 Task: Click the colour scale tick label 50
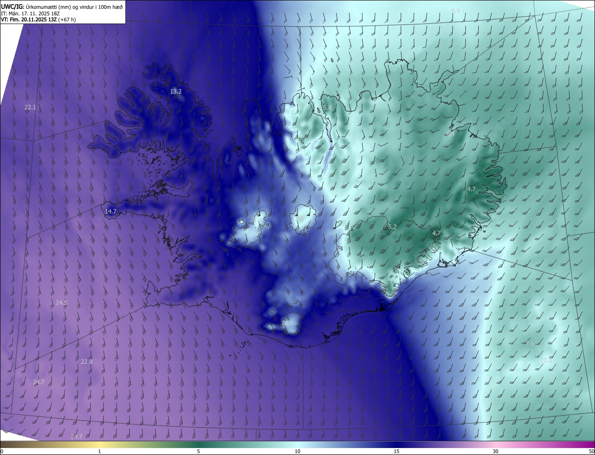click(592, 452)
